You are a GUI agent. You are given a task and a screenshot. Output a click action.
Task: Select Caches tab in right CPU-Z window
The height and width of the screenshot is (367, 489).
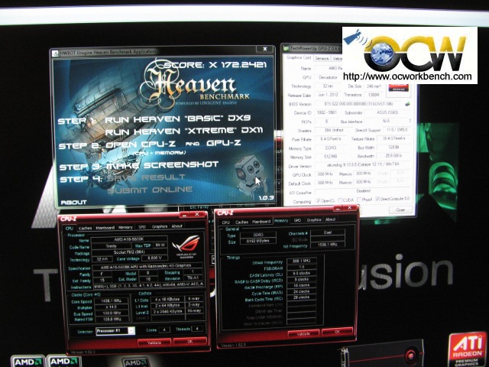coord(241,222)
